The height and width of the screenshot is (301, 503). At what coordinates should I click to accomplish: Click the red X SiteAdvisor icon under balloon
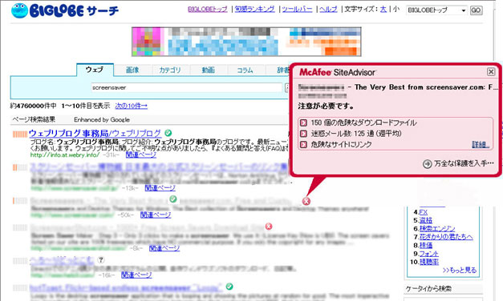306,201
